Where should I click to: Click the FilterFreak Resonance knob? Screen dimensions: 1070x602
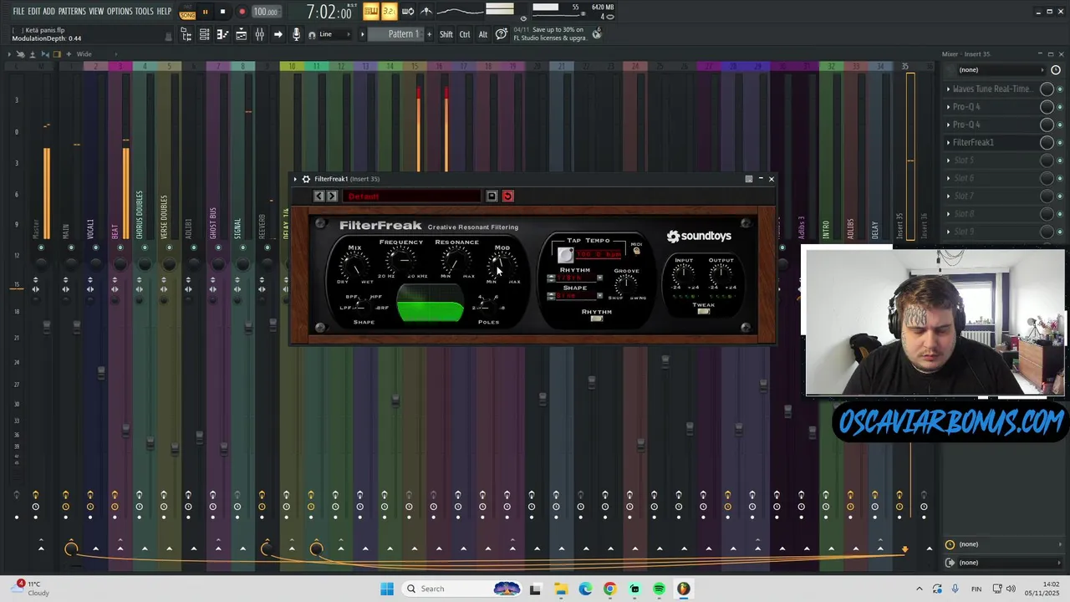pyautogui.click(x=456, y=262)
